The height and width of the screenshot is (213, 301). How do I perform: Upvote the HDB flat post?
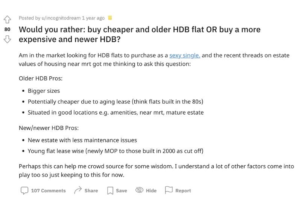(8, 19)
